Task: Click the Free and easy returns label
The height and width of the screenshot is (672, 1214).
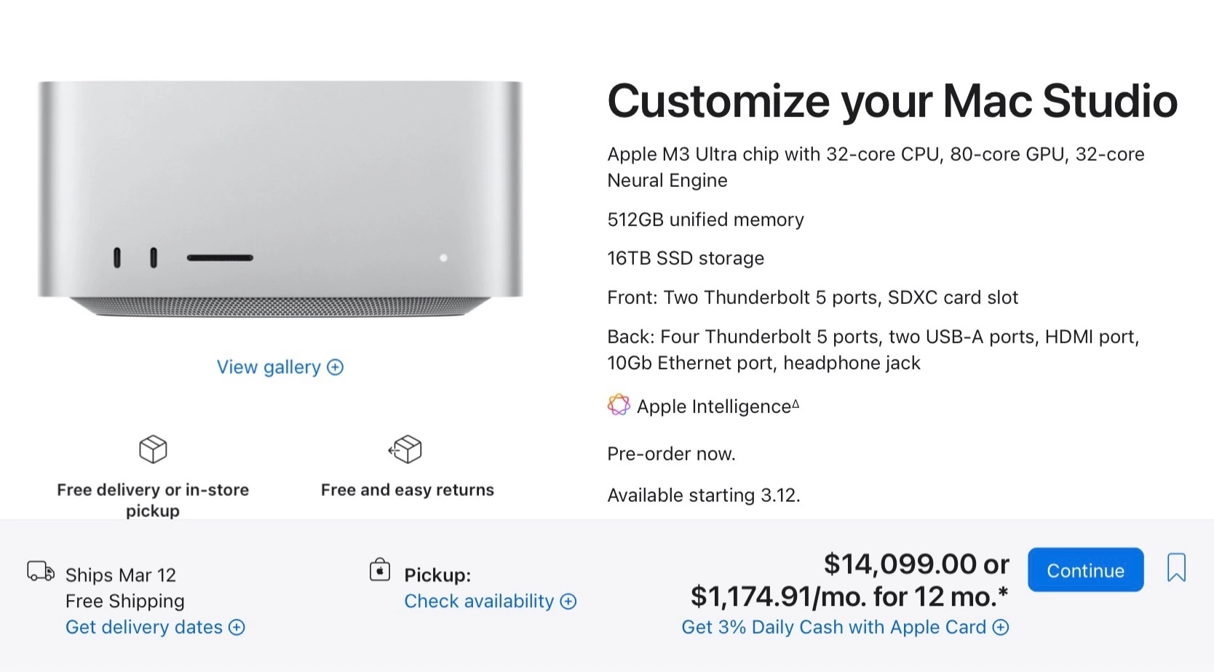Action: click(x=408, y=490)
